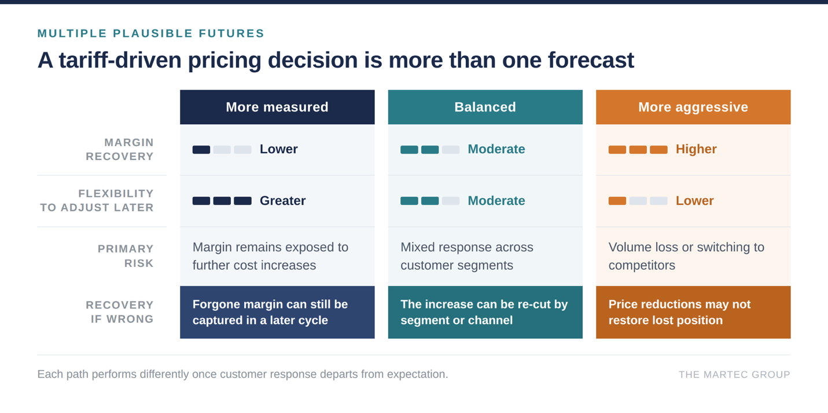Click the teal Moderate flexibility bars
Screen dimensions: 828x413
point(430,201)
